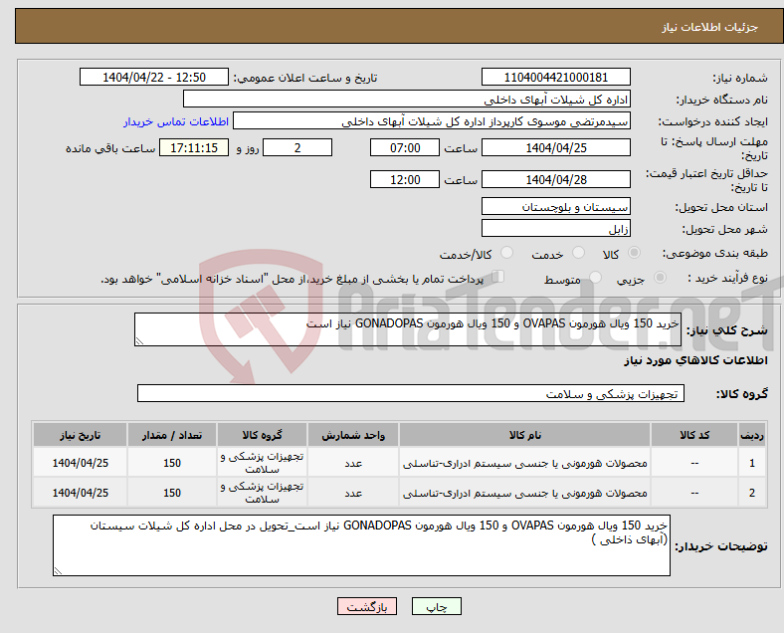
Task: Open the اطلاعات تماس خریدار link
Action: [176, 121]
